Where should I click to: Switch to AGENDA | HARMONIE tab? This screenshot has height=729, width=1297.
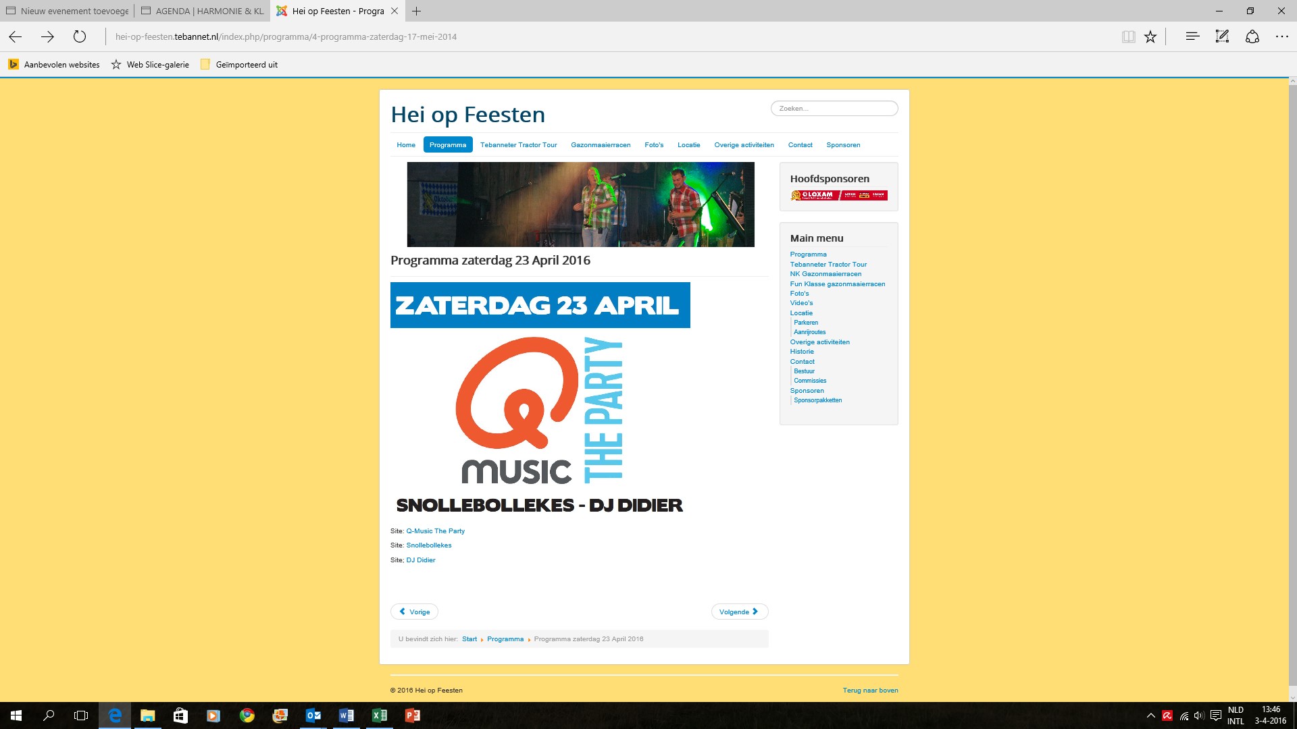(x=202, y=11)
